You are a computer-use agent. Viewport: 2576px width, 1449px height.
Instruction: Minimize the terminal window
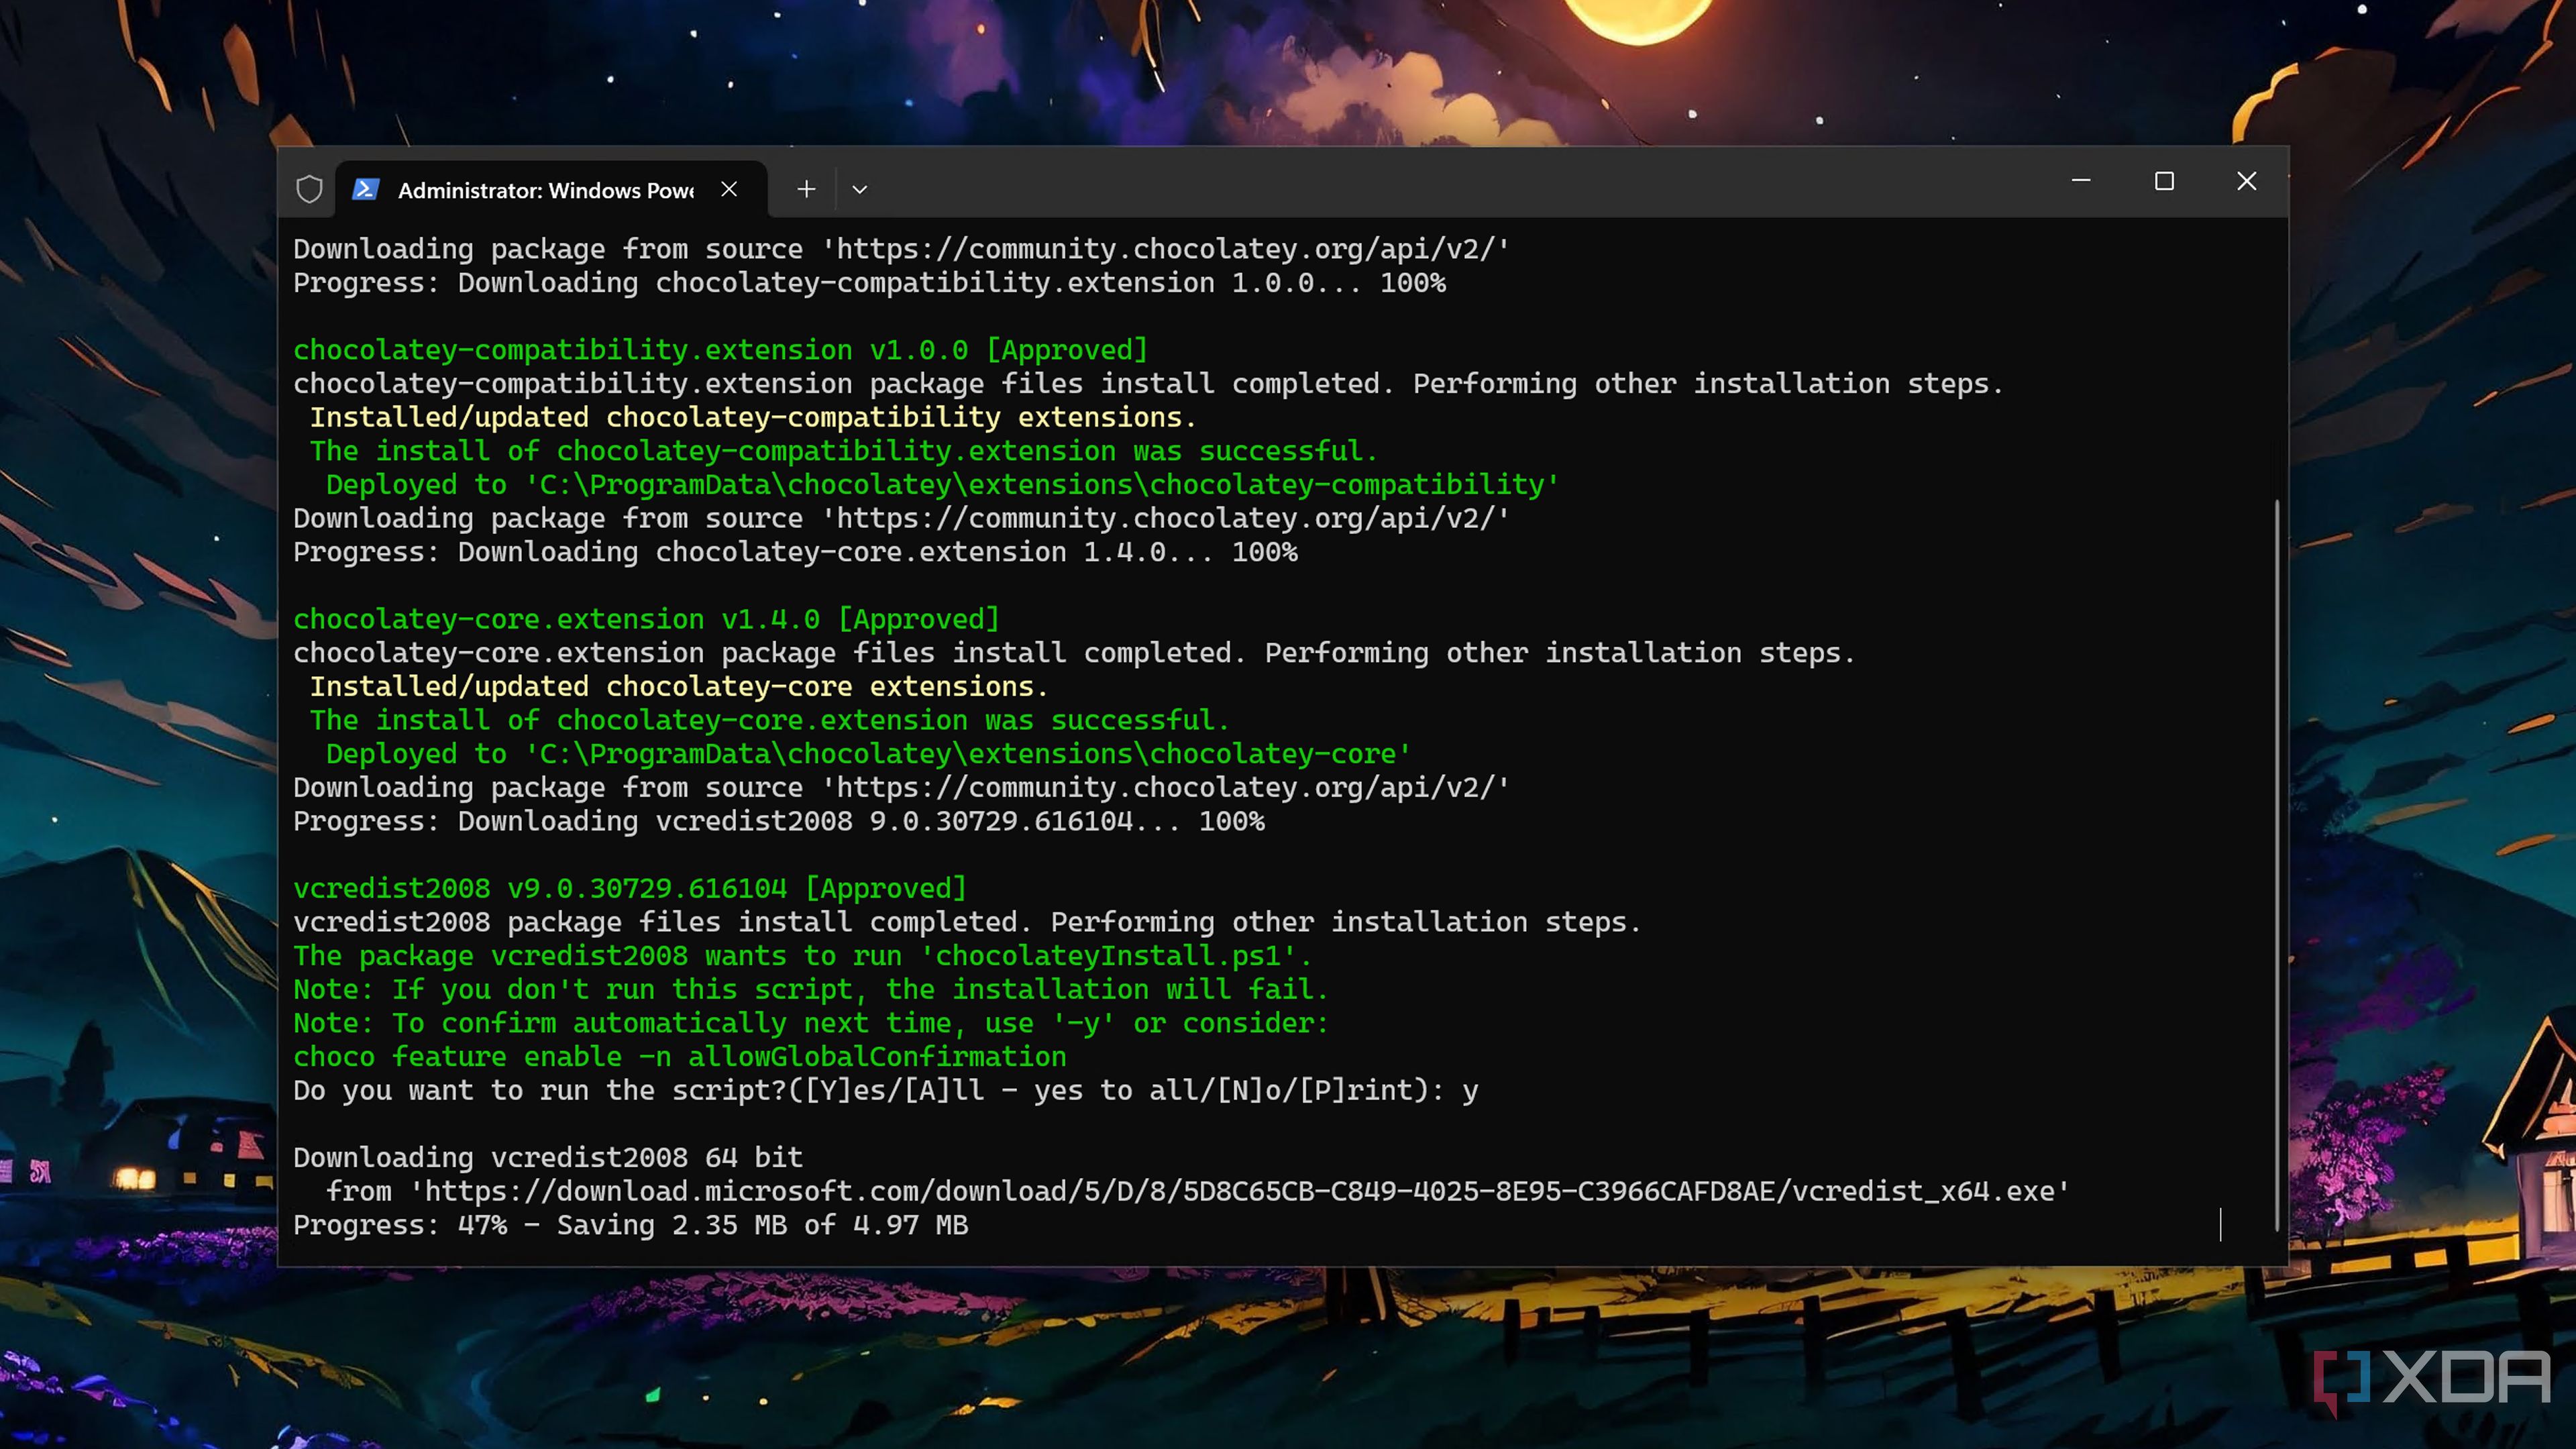click(x=2081, y=181)
